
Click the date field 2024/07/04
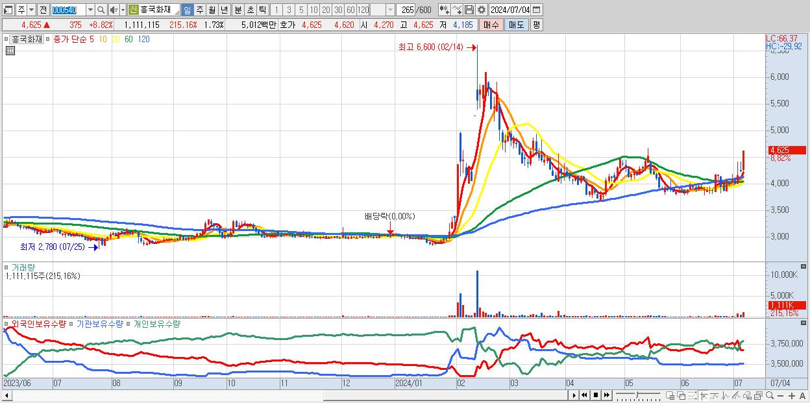click(x=510, y=10)
